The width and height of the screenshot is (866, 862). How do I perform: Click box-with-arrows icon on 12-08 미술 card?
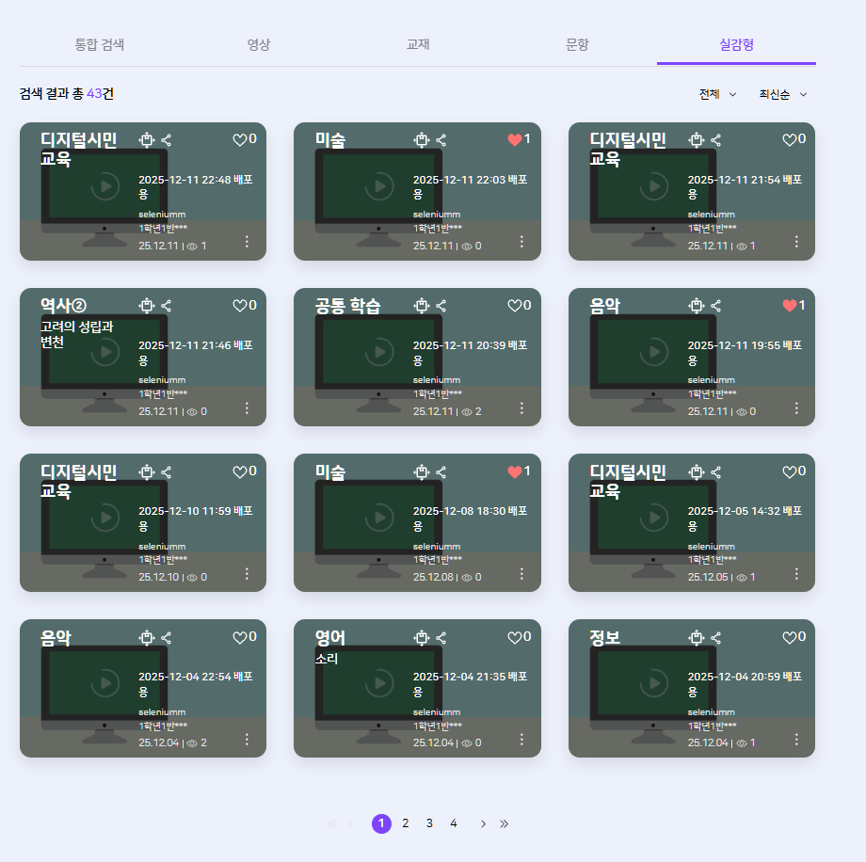click(422, 472)
